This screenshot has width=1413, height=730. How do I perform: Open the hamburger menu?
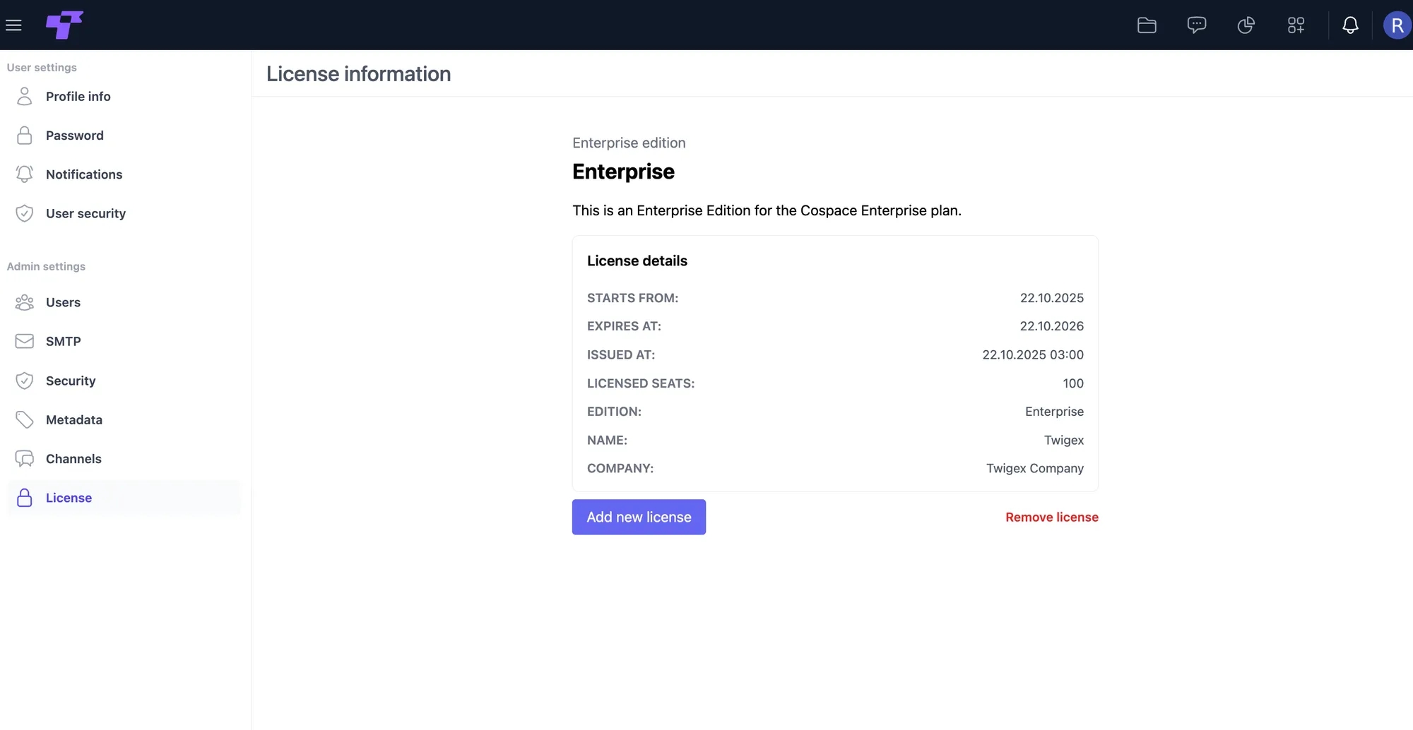coord(13,25)
